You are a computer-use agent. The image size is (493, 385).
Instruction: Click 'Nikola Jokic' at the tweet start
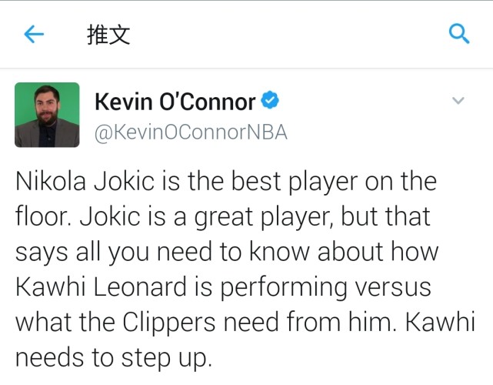(x=85, y=182)
